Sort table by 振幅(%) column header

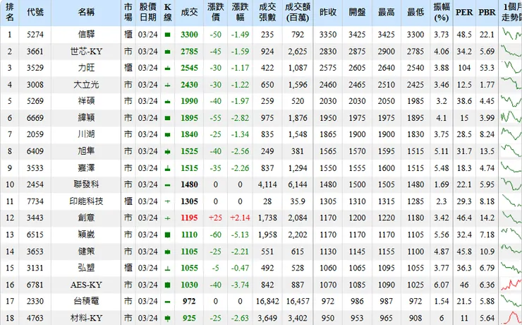click(442, 12)
